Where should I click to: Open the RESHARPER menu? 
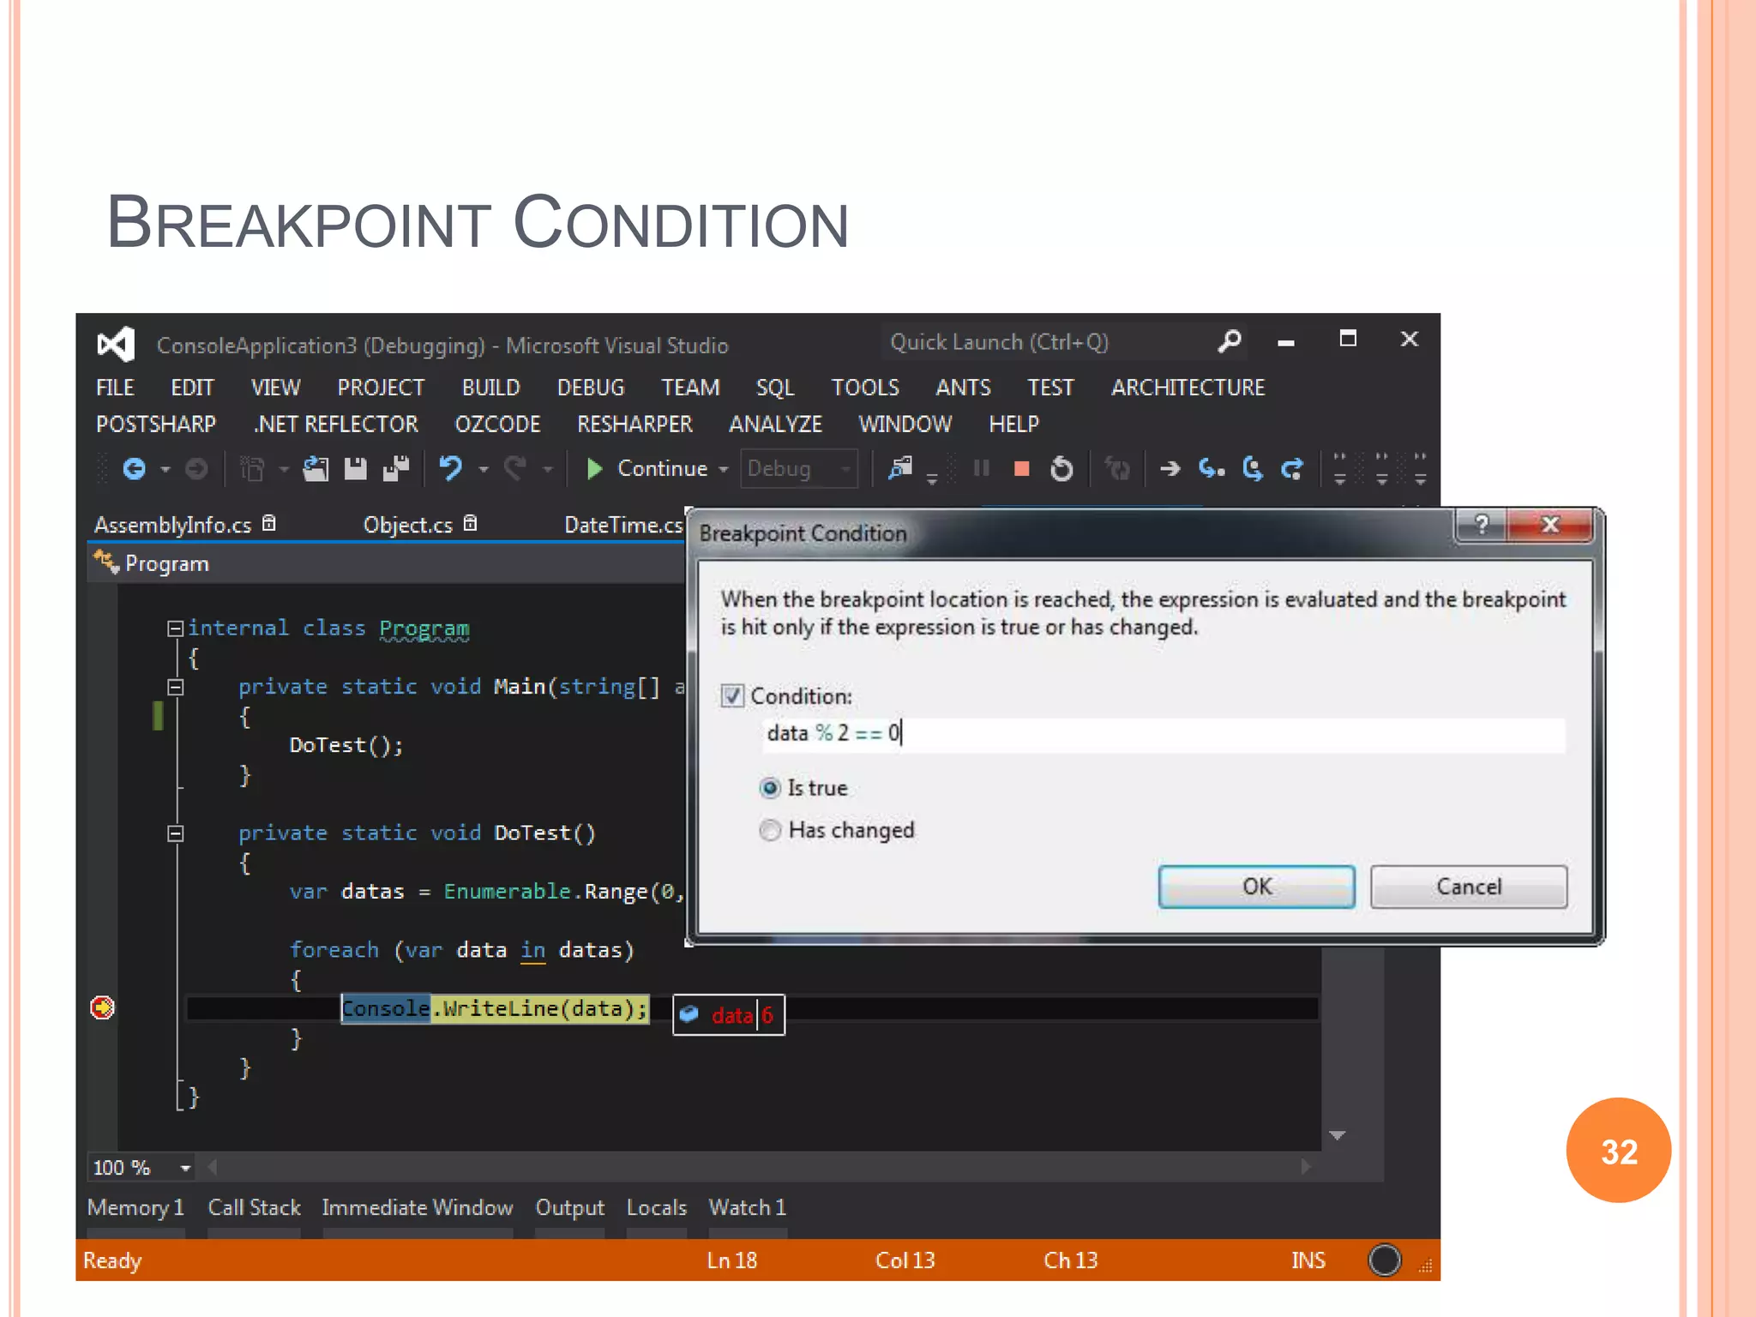(634, 424)
